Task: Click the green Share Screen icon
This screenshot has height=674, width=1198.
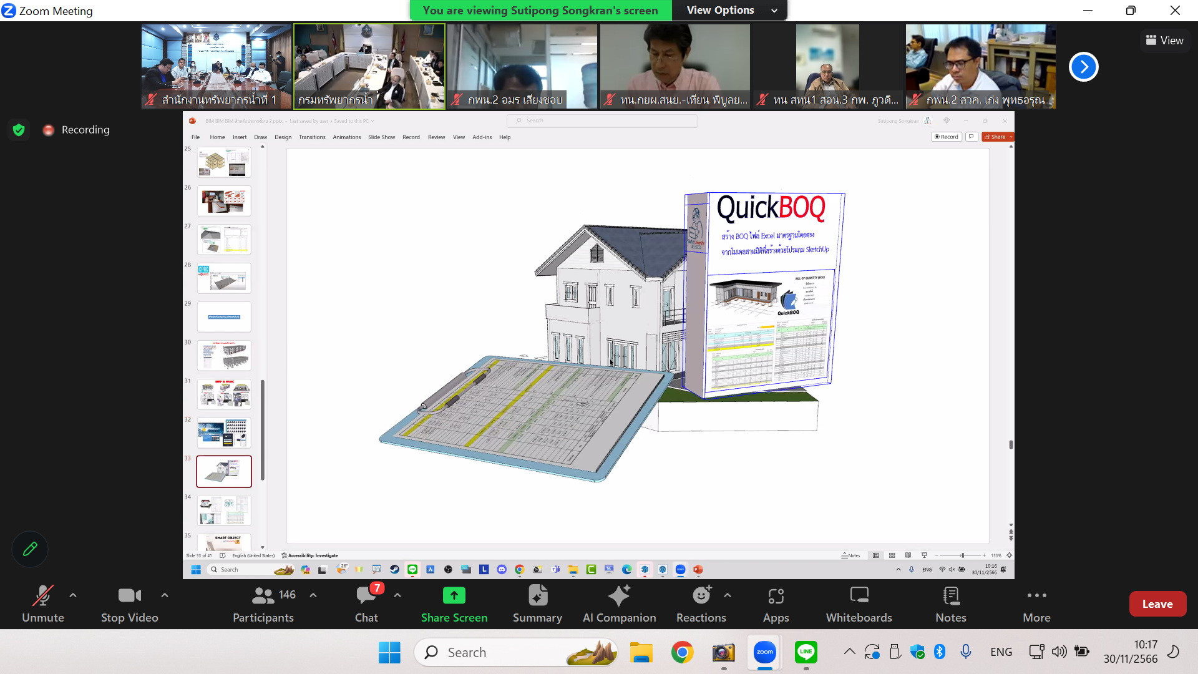Action: coord(454,595)
